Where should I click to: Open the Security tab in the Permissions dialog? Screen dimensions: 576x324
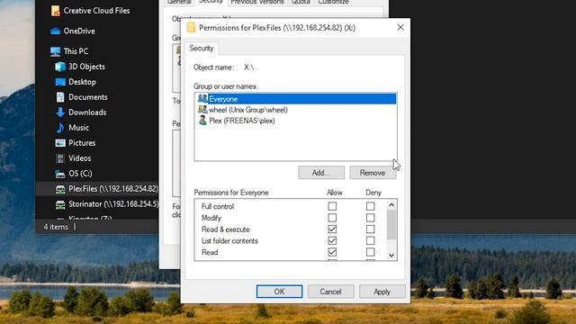click(x=202, y=49)
